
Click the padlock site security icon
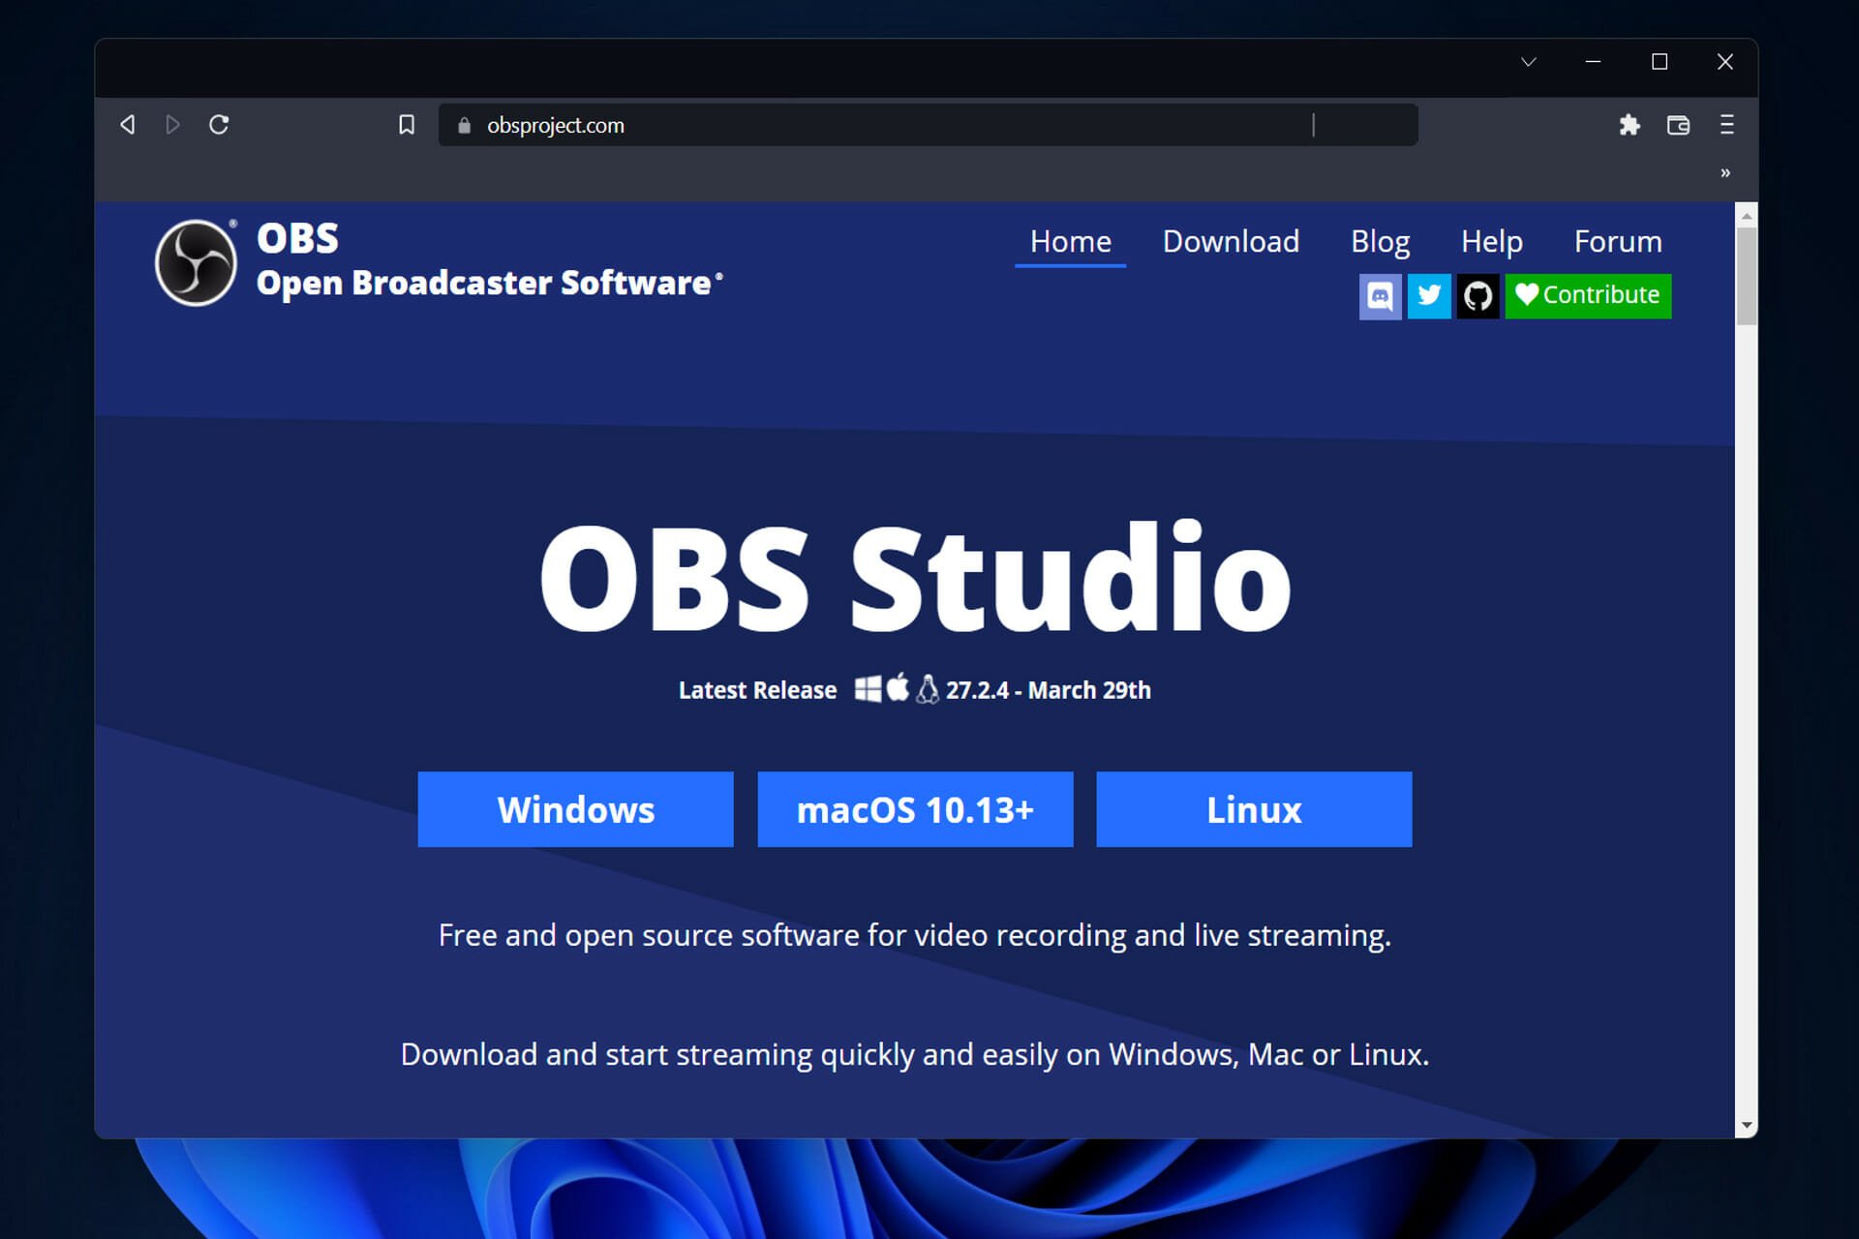(464, 125)
